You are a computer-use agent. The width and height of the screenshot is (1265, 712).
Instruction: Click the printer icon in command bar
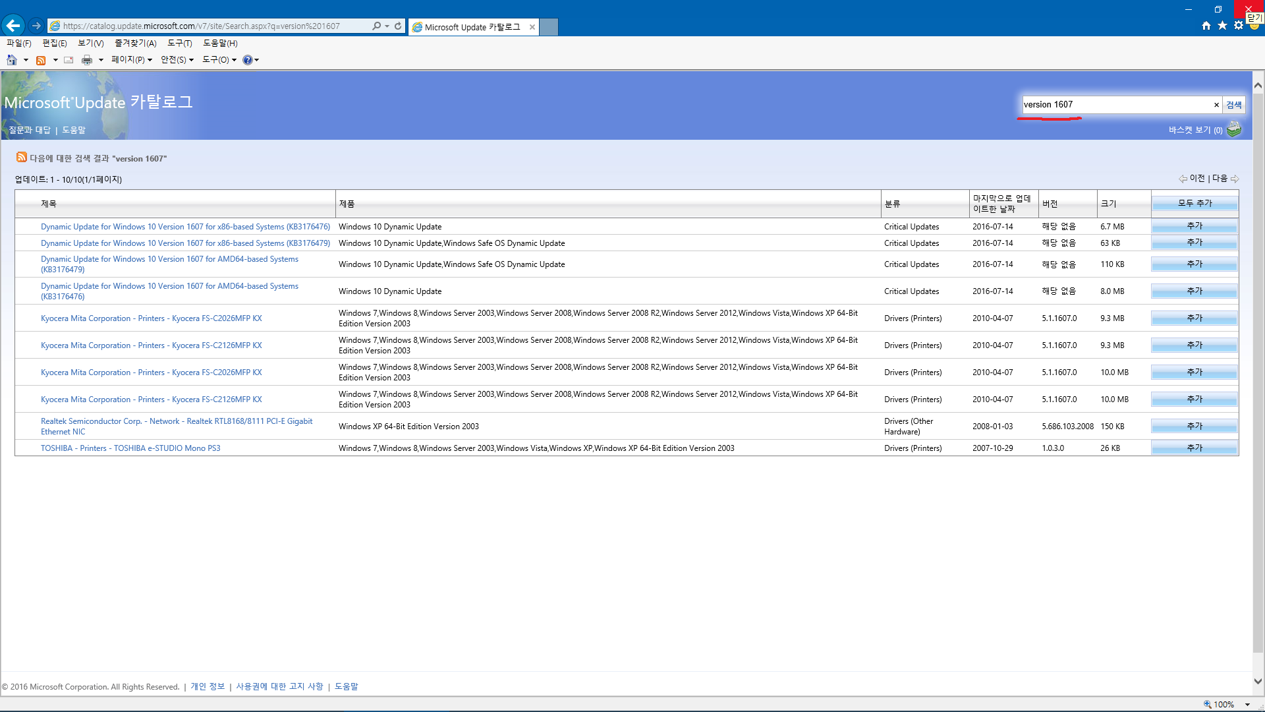click(87, 60)
